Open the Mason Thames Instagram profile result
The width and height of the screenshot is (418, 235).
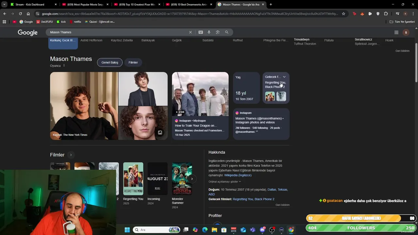pyautogui.click(x=261, y=124)
